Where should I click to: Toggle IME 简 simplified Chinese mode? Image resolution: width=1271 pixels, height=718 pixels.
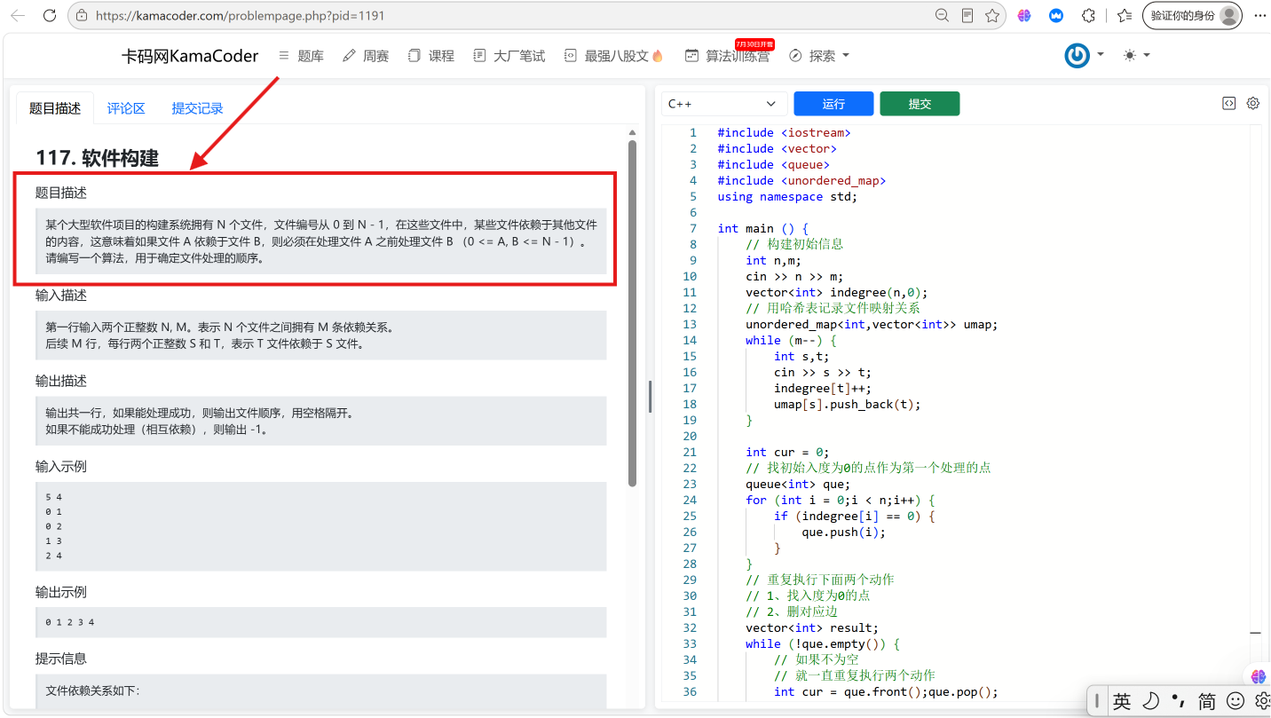1207,701
